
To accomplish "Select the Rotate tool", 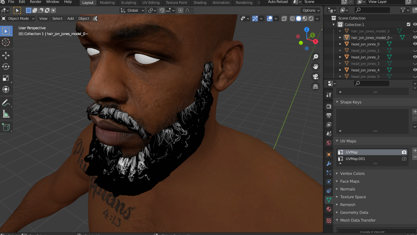I will [6, 67].
